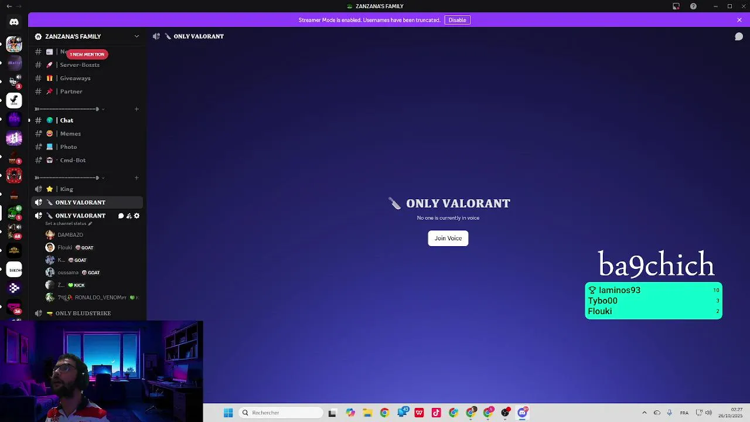Image resolution: width=750 pixels, height=422 pixels.
Task: Click laminos93 row in leaderboard overlay
Action: click(653, 290)
